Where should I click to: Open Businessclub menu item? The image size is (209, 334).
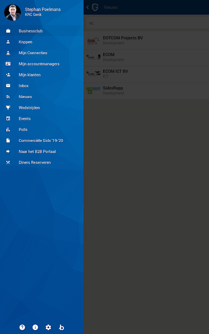41,31
